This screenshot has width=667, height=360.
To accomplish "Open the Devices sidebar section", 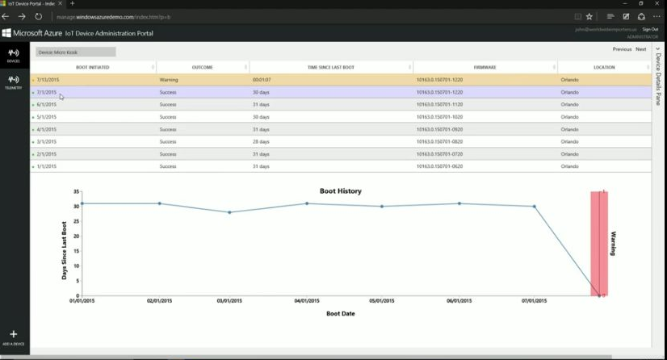I will (x=14, y=54).
